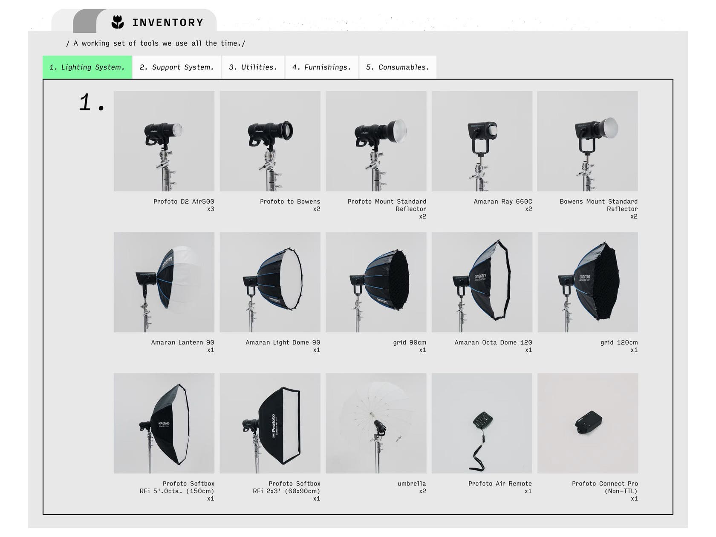Screen dimensions: 716x537
Task: Click the Amaran Lantern 90 image
Action: tap(164, 282)
